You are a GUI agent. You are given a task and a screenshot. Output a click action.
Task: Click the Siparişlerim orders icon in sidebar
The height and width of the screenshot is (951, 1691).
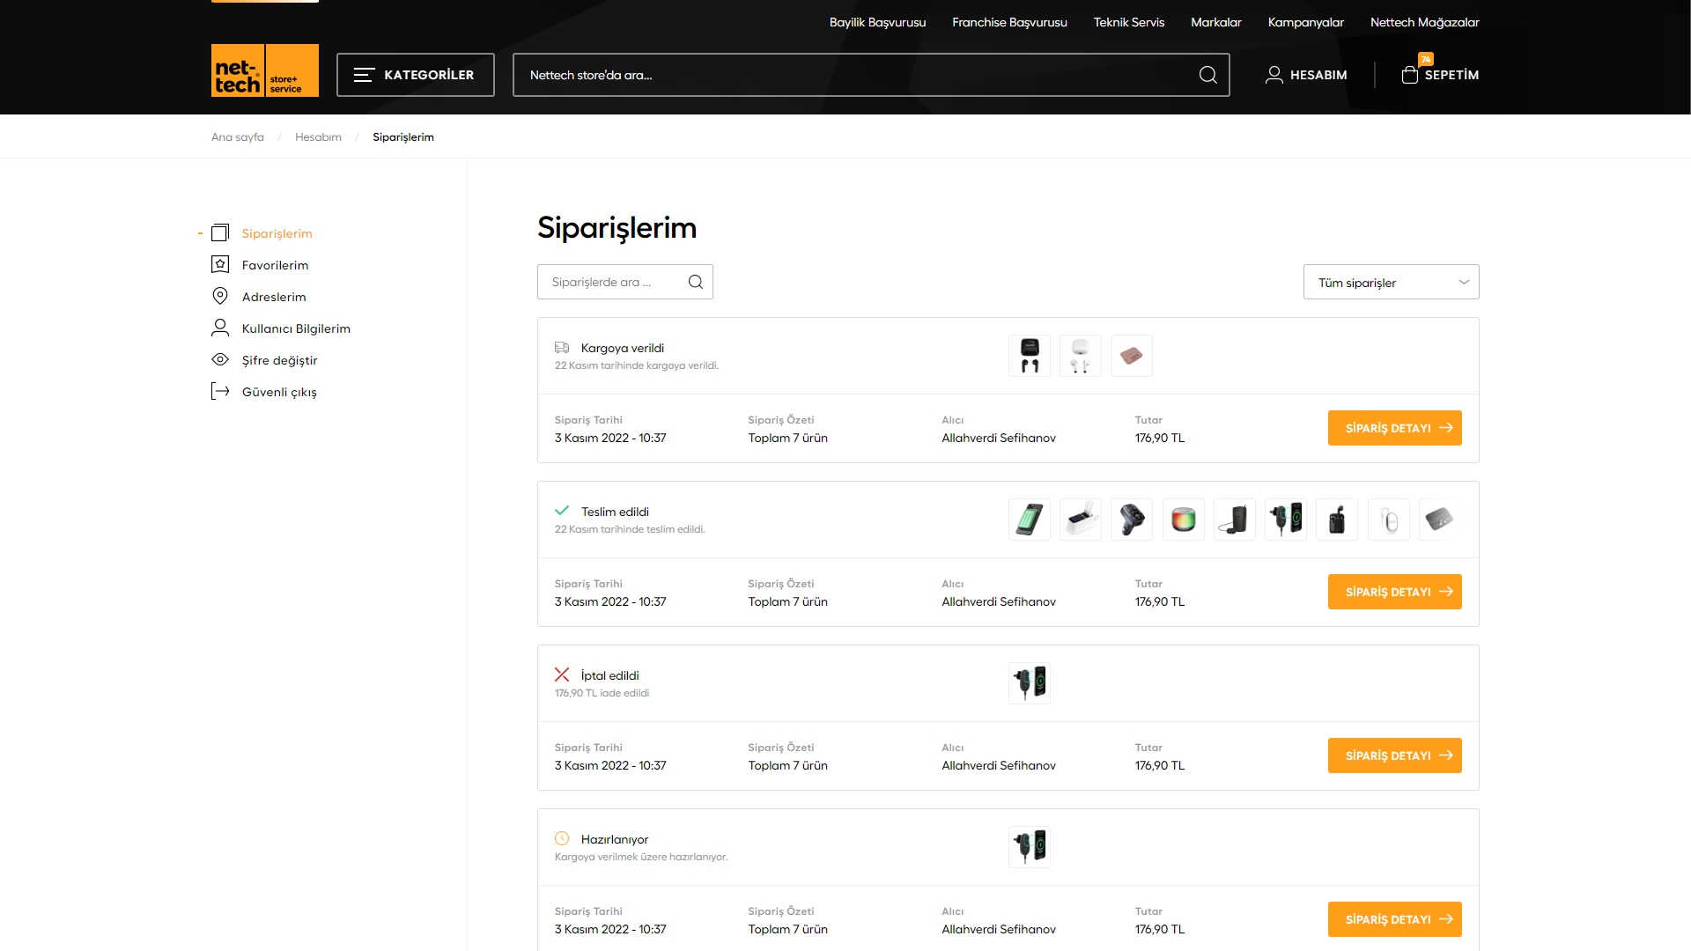pos(220,232)
